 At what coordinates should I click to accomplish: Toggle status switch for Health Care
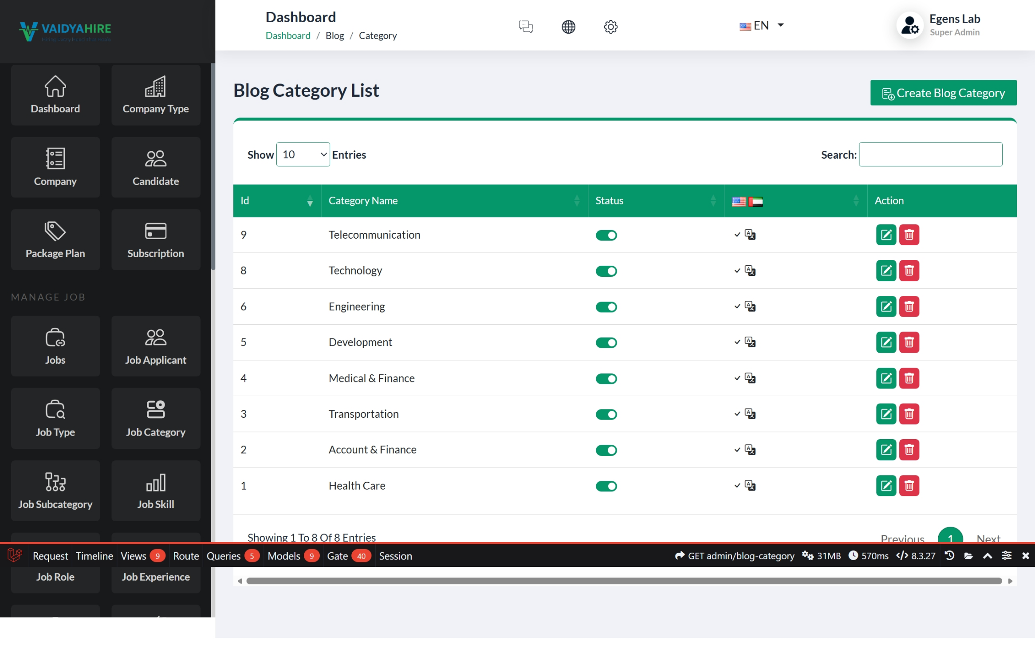point(606,486)
